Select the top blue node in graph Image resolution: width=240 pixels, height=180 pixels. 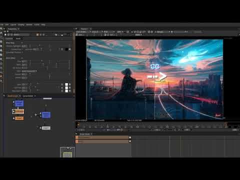19,103
